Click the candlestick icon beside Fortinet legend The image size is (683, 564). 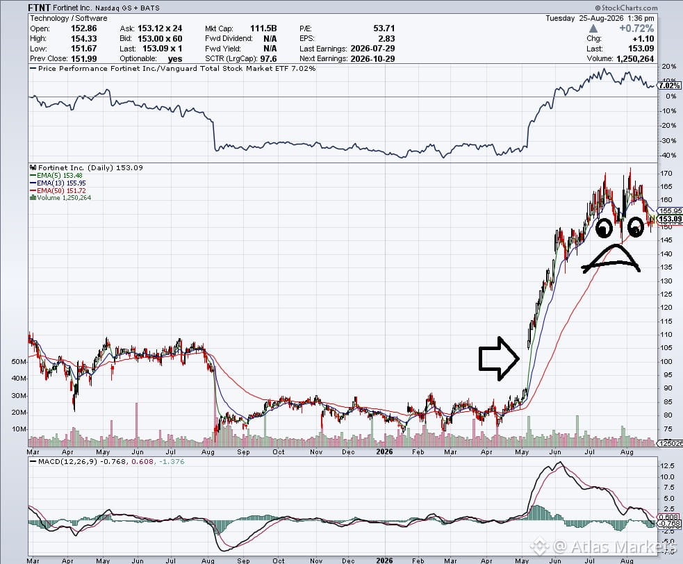pyautogui.click(x=33, y=167)
